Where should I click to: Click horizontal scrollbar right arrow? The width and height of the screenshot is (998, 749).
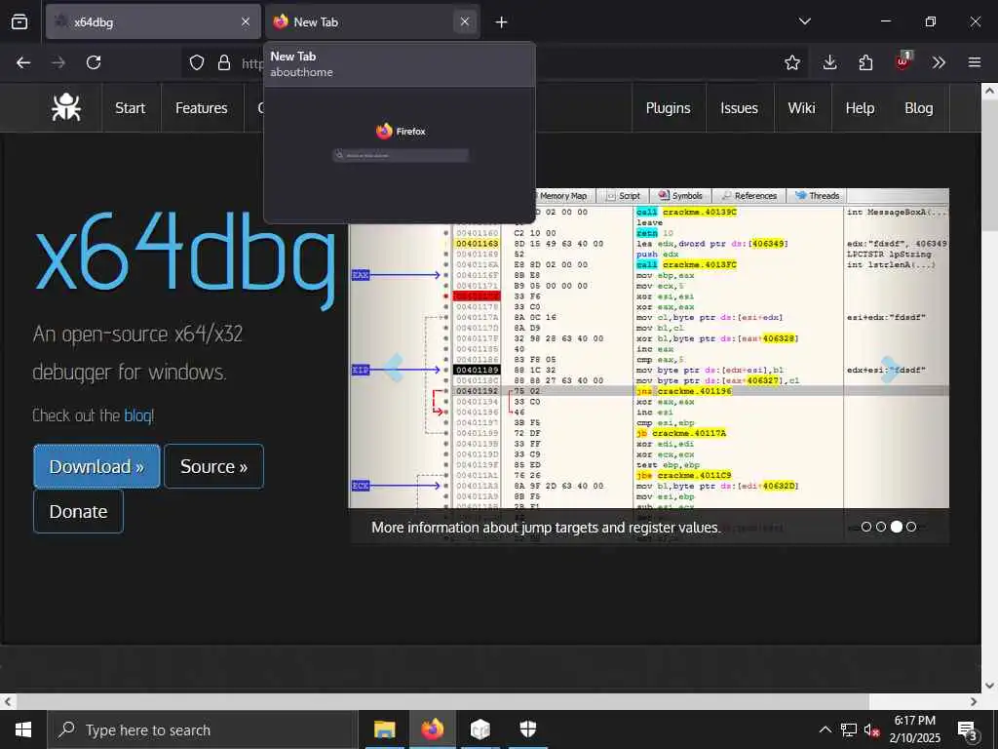pos(974,701)
